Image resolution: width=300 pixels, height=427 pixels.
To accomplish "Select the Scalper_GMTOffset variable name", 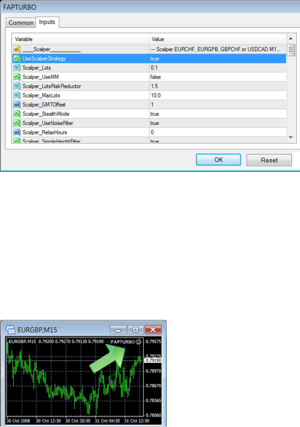I will tap(44, 105).
